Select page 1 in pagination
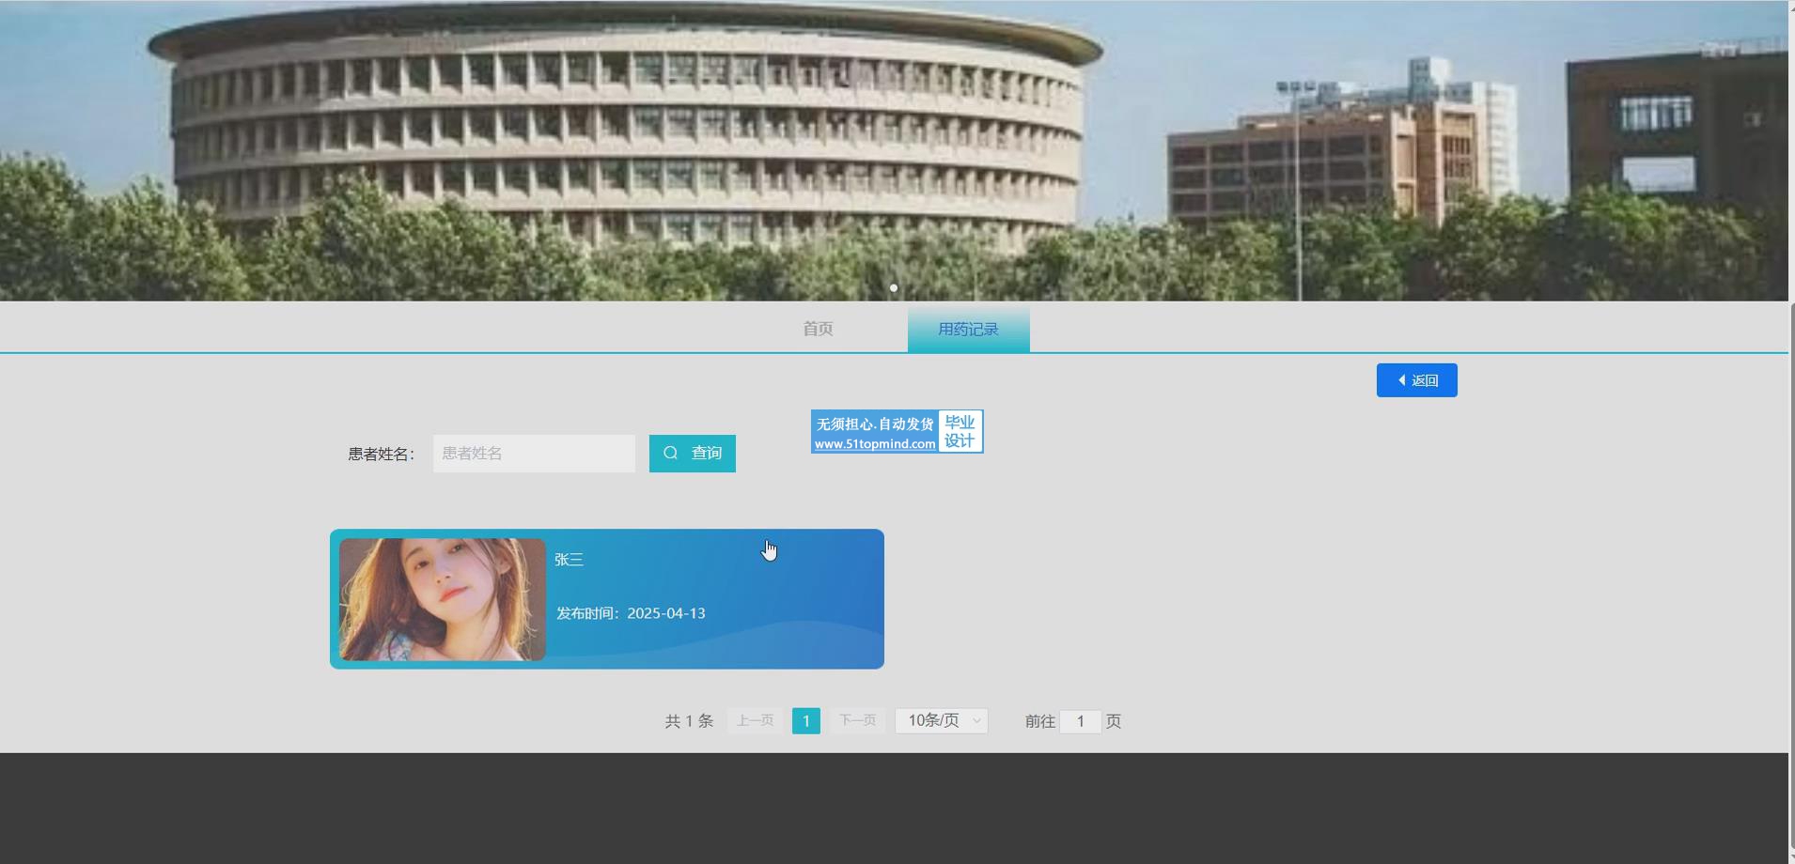 pos(805,720)
